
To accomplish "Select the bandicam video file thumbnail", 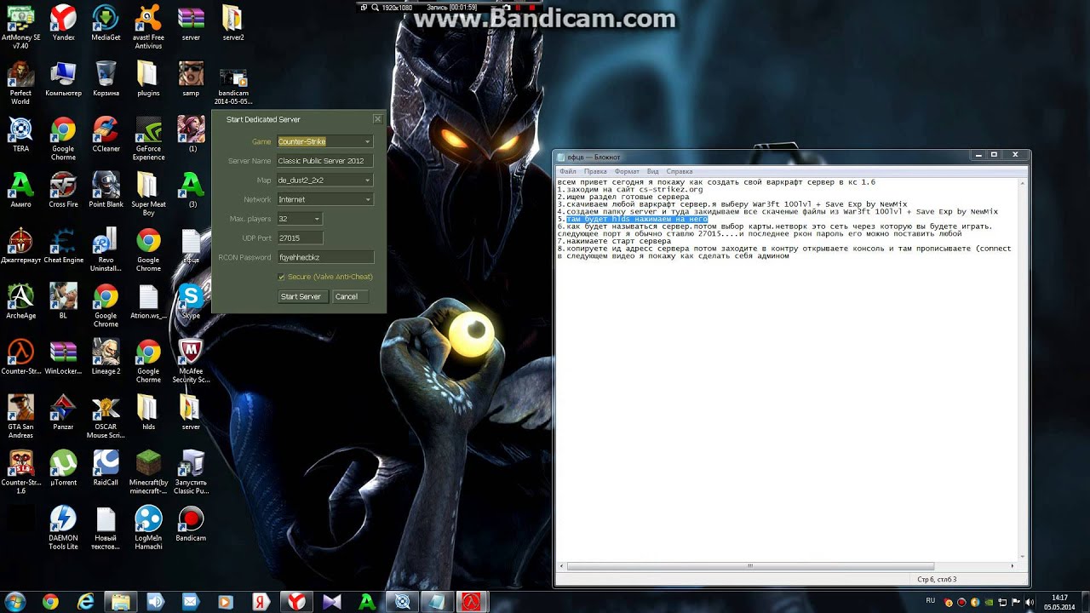I will point(233,83).
